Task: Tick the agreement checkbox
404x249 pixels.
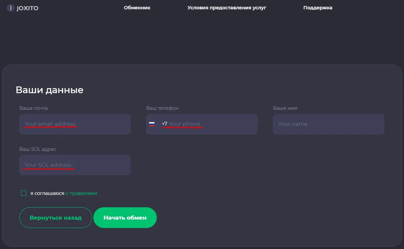Action: [24, 193]
